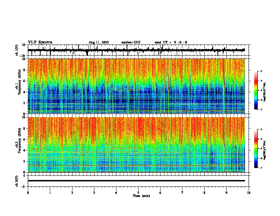Click the time axis tick label "0"
This screenshot has width=280, height=216.
pyautogui.click(x=28, y=193)
